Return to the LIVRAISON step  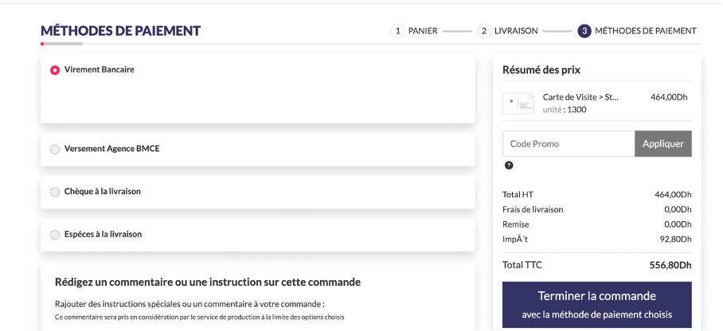click(515, 31)
